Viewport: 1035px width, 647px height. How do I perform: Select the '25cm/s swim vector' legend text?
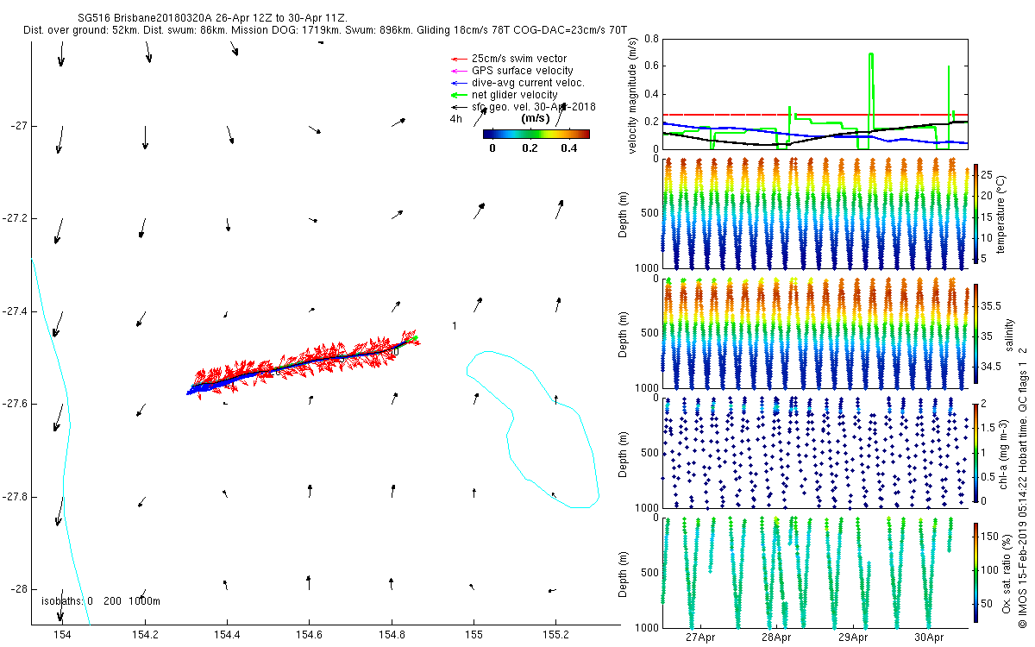tap(518, 59)
